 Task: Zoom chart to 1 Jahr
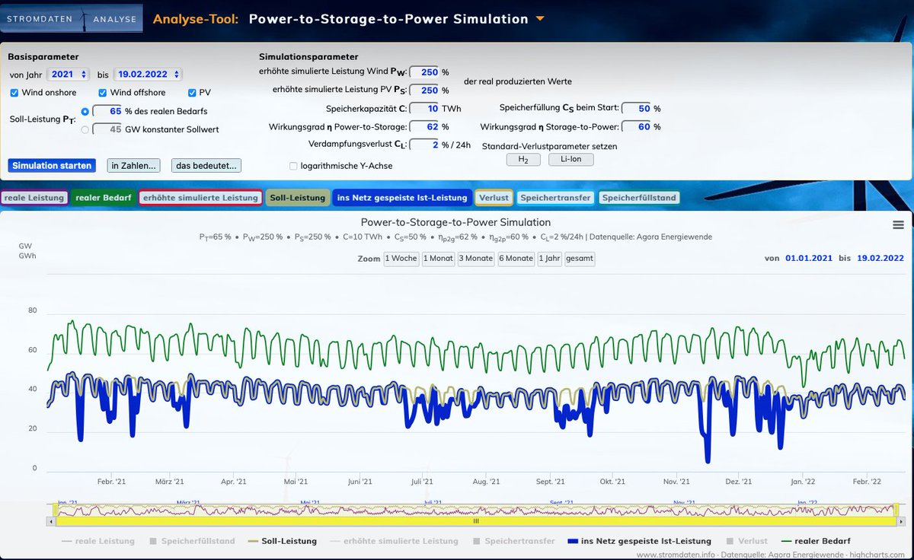tap(550, 259)
